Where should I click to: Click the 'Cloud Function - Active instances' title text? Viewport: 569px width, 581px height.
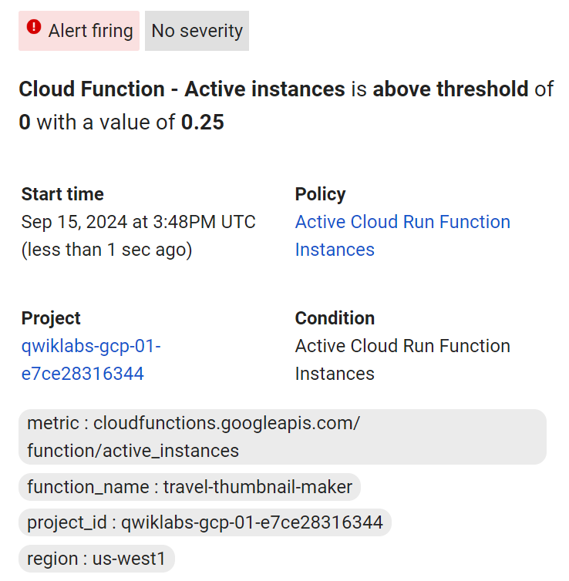click(182, 89)
